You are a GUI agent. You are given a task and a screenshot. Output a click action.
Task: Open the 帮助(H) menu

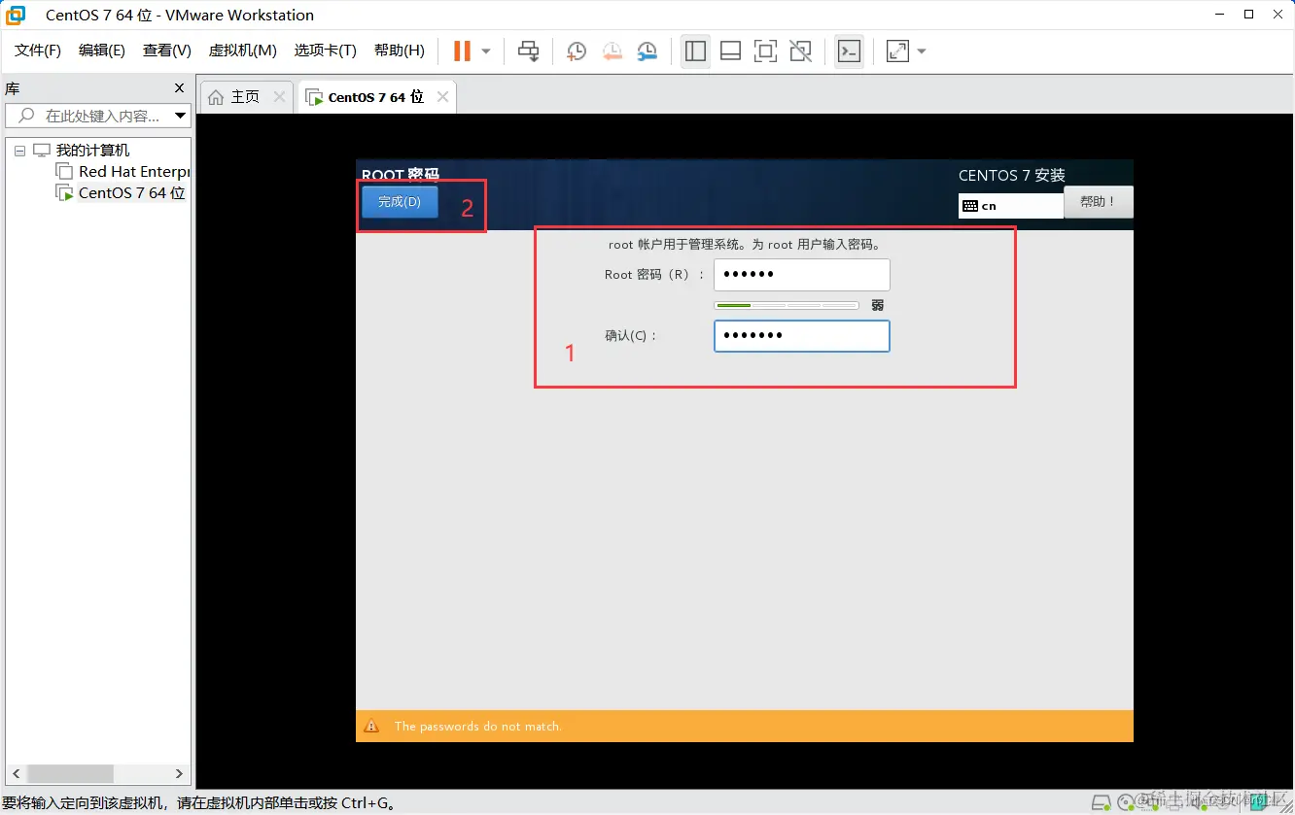(x=400, y=51)
